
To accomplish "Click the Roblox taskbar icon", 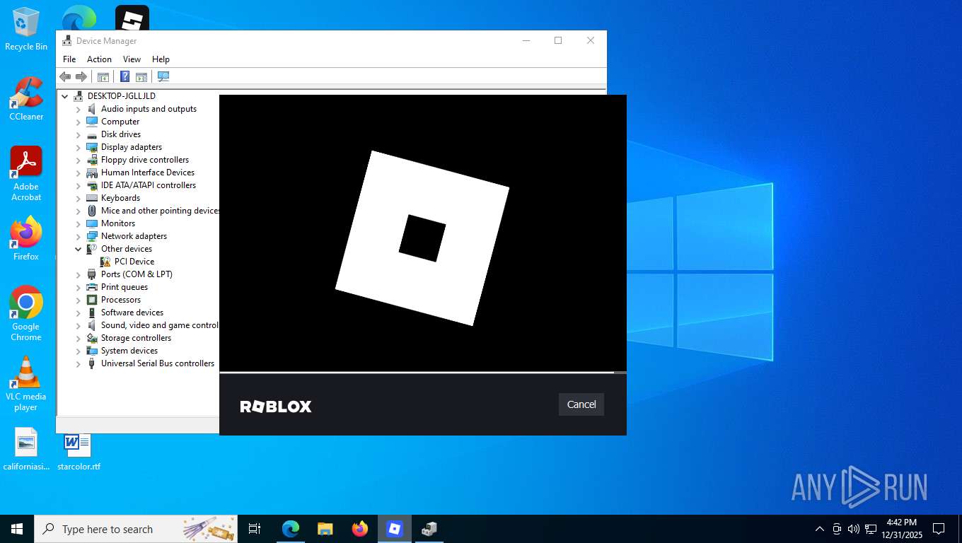I will tap(394, 529).
